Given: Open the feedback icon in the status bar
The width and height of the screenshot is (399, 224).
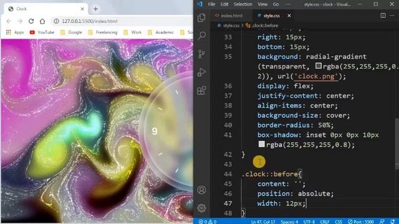Looking at the screenshot, I should click(382, 222).
